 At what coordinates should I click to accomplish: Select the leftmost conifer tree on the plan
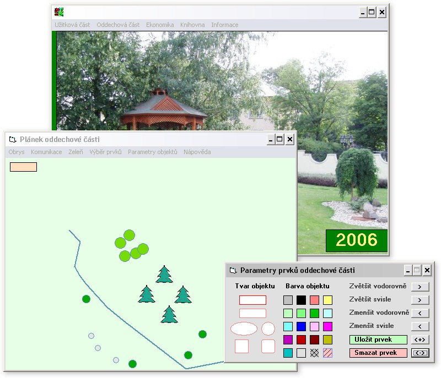(147, 294)
